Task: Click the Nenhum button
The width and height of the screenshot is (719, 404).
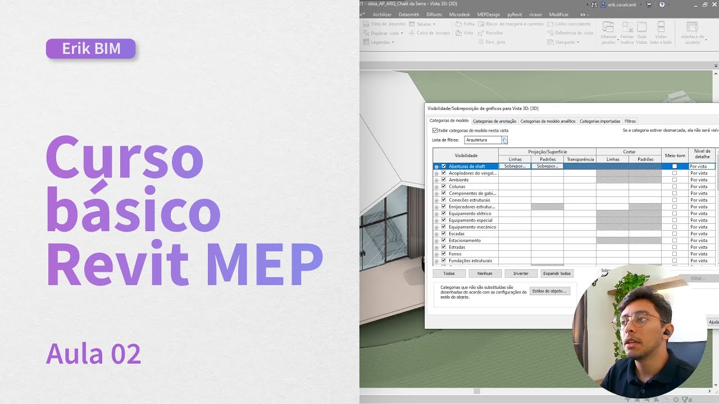Action: click(485, 273)
